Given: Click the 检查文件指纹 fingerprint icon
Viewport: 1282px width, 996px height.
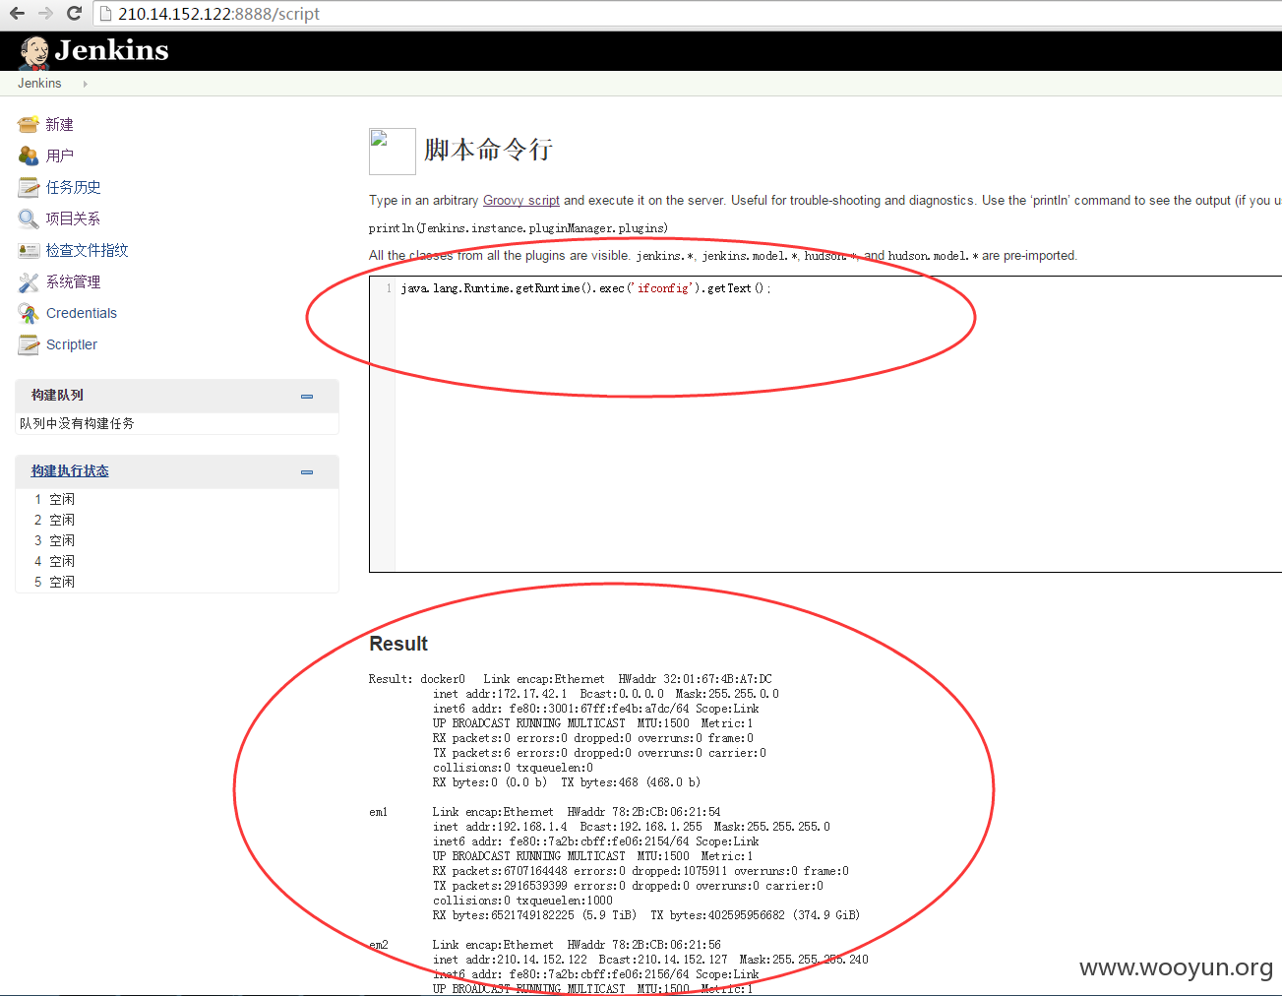Looking at the screenshot, I should (x=28, y=250).
